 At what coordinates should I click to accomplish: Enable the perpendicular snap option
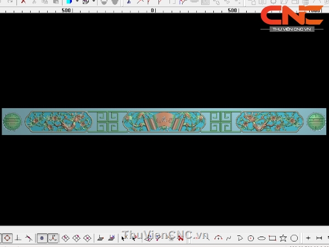click(x=18, y=238)
